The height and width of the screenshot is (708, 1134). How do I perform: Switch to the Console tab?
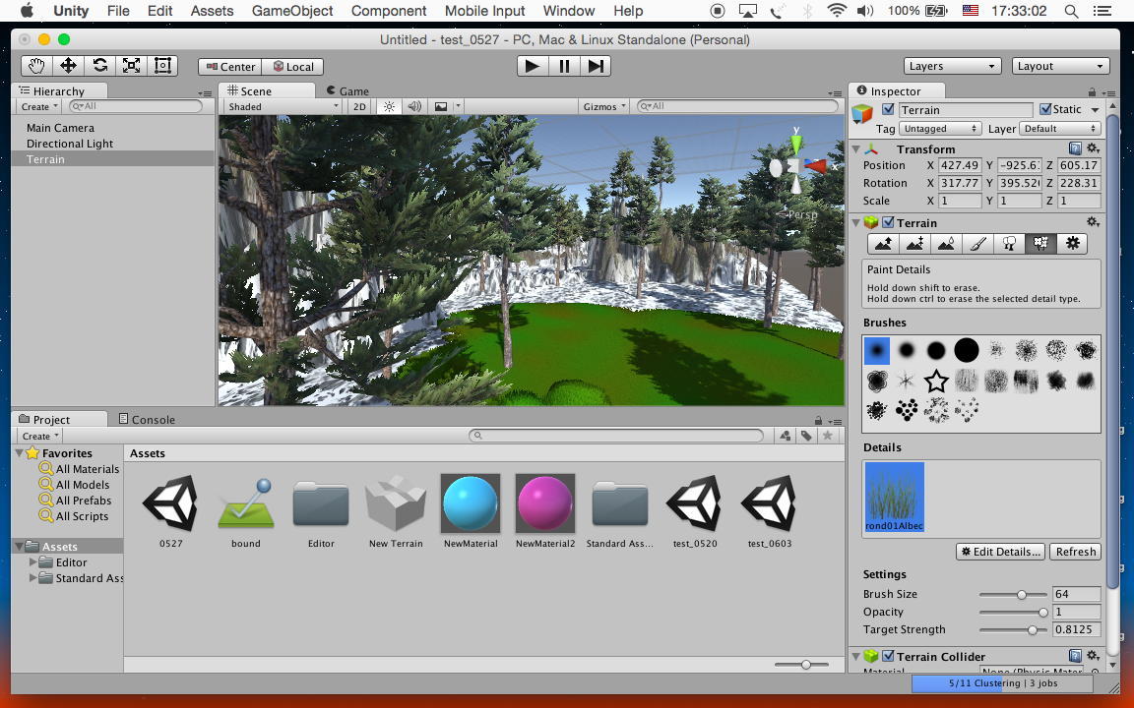click(x=147, y=419)
